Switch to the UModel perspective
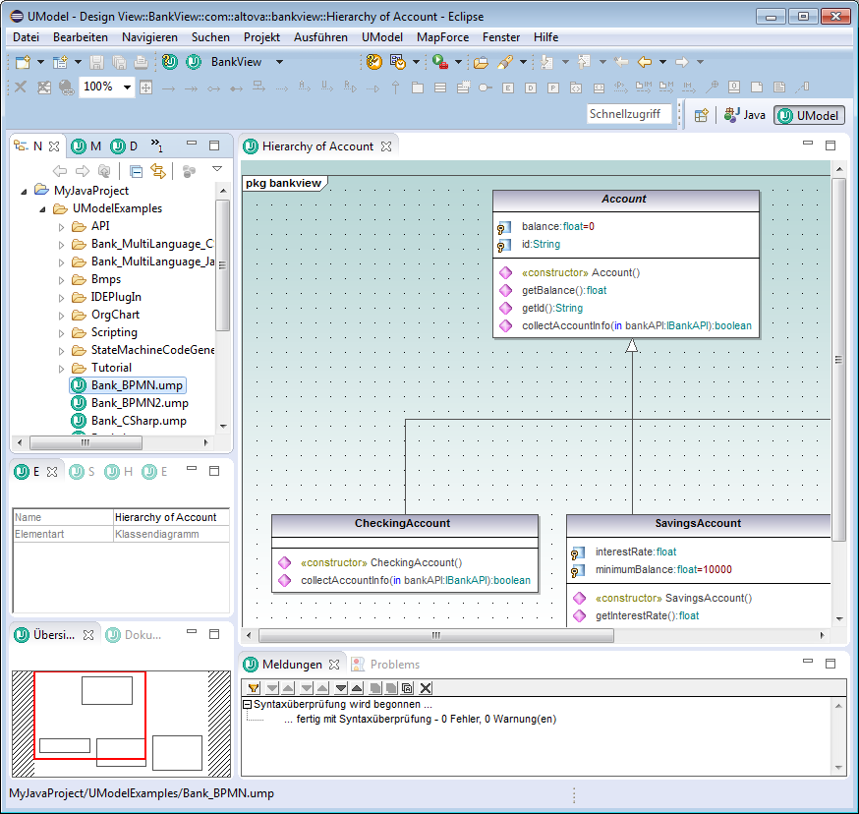 click(x=809, y=115)
